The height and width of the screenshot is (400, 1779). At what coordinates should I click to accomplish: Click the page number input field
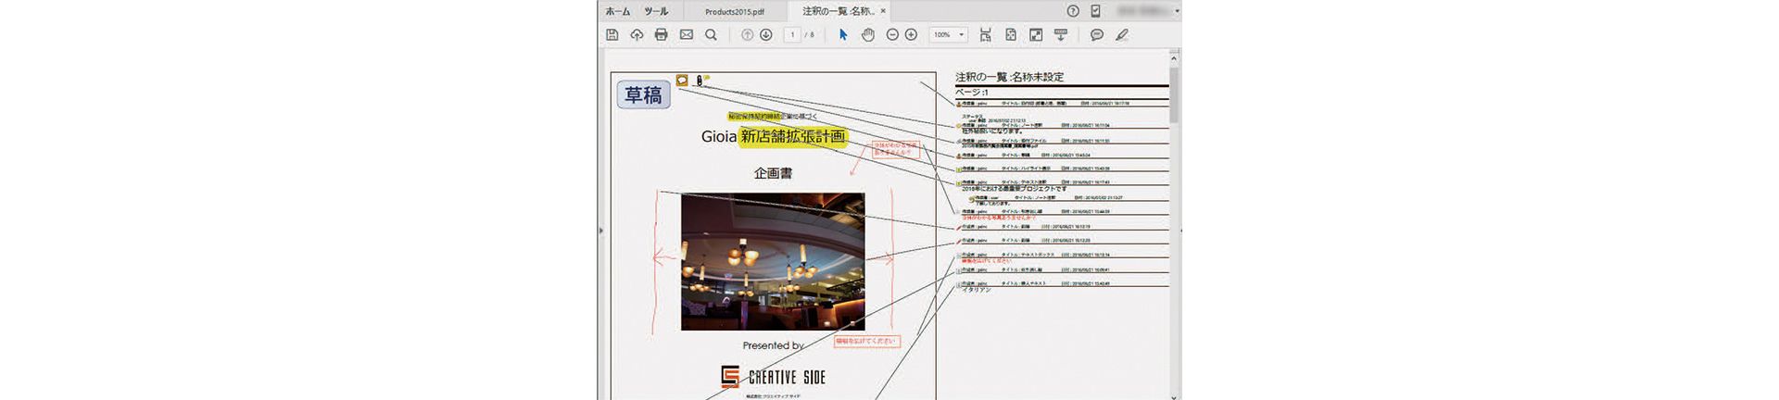pos(792,34)
